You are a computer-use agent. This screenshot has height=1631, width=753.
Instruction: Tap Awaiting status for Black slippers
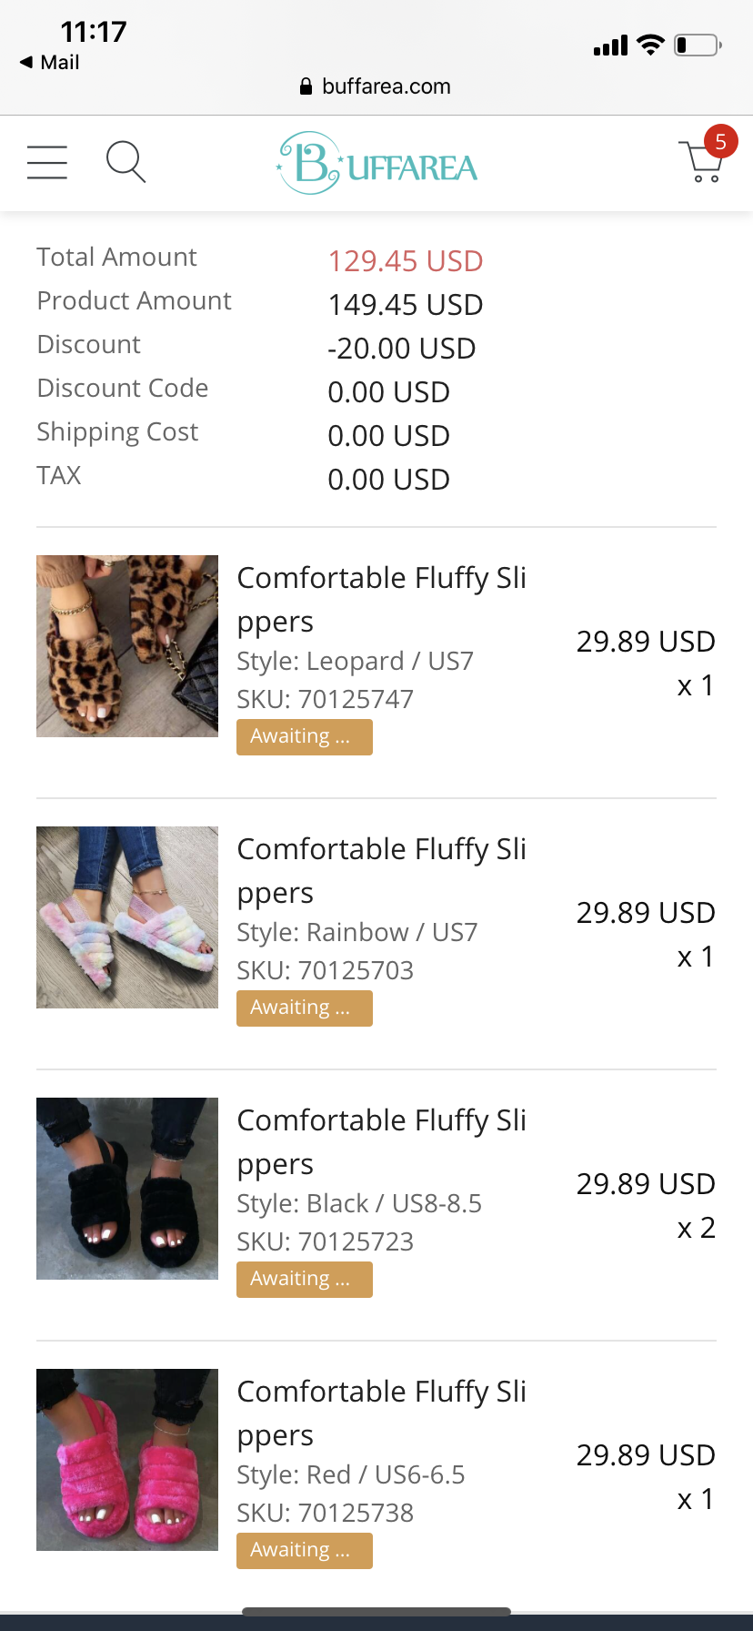[x=304, y=1280]
